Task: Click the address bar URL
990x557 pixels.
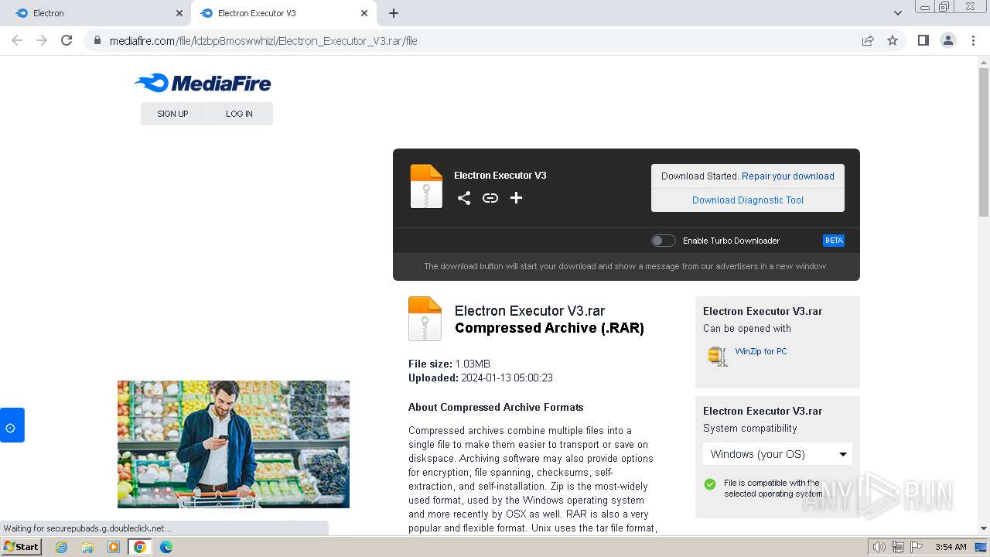Action: [263, 41]
